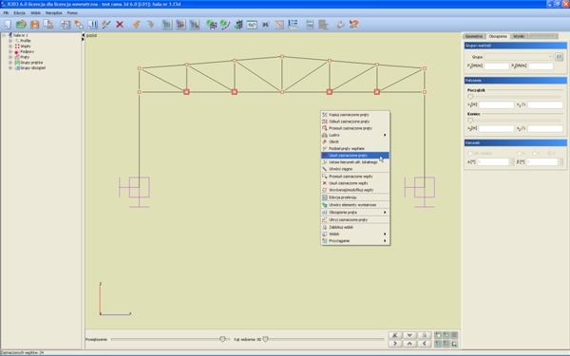Screen dimensions: 570x356
Task: Open the Narzędzia menu in menu bar
Action: click(x=54, y=12)
